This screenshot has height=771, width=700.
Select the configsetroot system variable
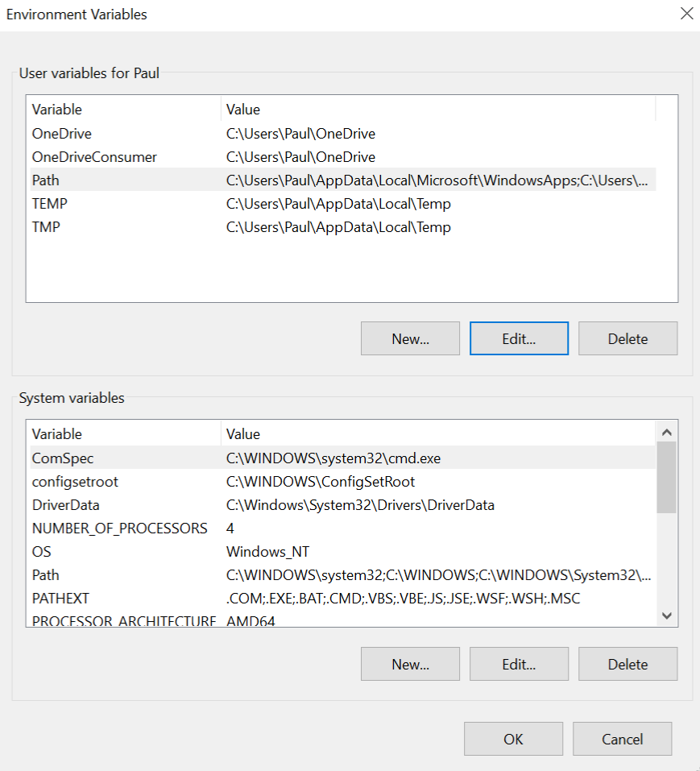(x=343, y=482)
